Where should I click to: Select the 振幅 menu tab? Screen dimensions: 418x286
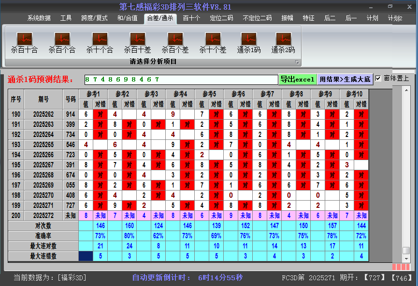coord(287,18)
